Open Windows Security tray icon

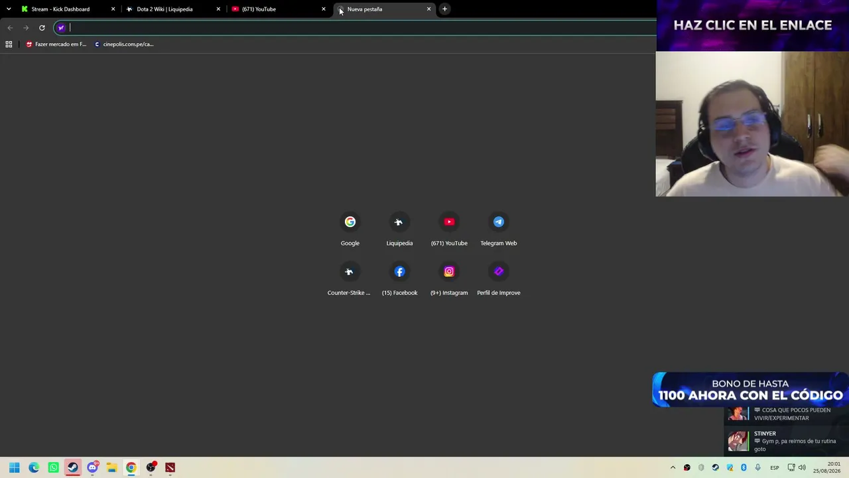coord(730,467)
